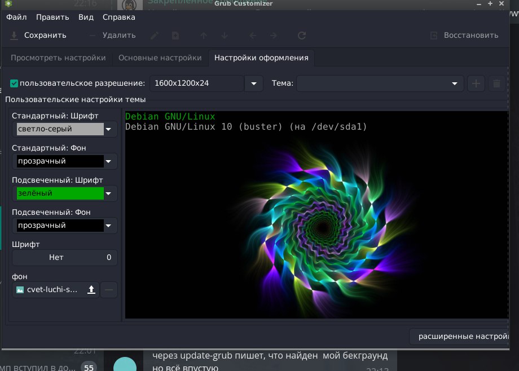
Task: Click the background image upload arrow icon
Action: coord(91,290)
